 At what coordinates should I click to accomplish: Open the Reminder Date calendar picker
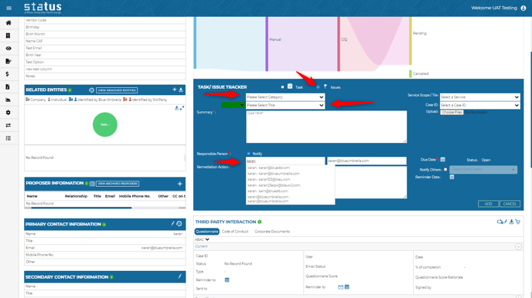[452, 177]
